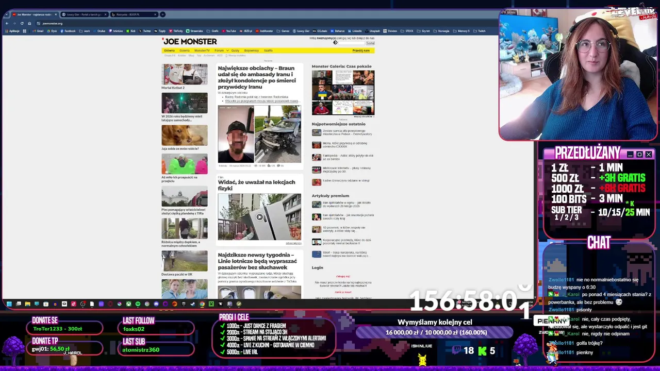The height and width of the screenshot is (371, 660).
Task: Open the Różnica między dupkiem thumbnail
Action: coord(184,229)
